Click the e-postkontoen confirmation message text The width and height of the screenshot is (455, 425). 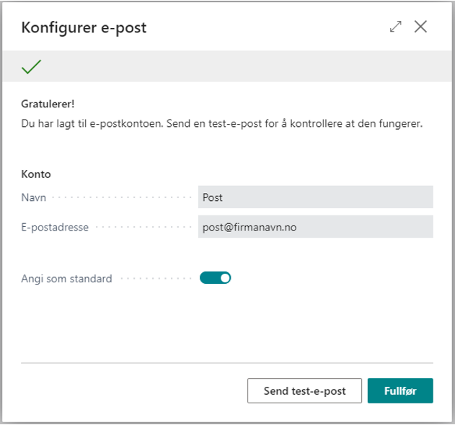[x=221, y=124]
